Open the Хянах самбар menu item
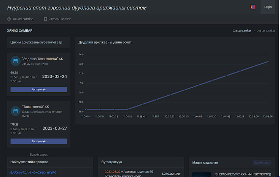 (x=23, y=19)
